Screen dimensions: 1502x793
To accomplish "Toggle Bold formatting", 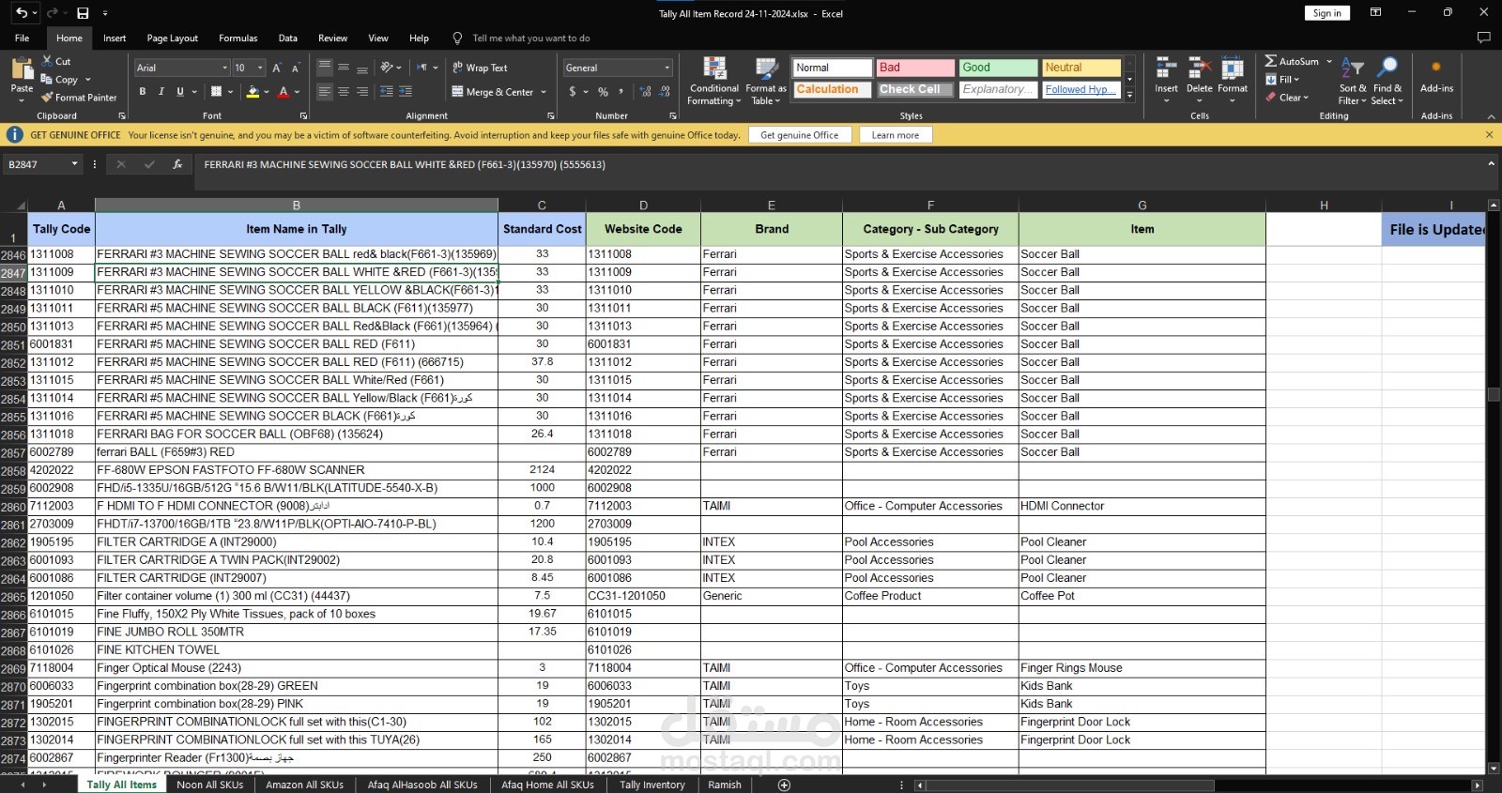I will (143, 92).
